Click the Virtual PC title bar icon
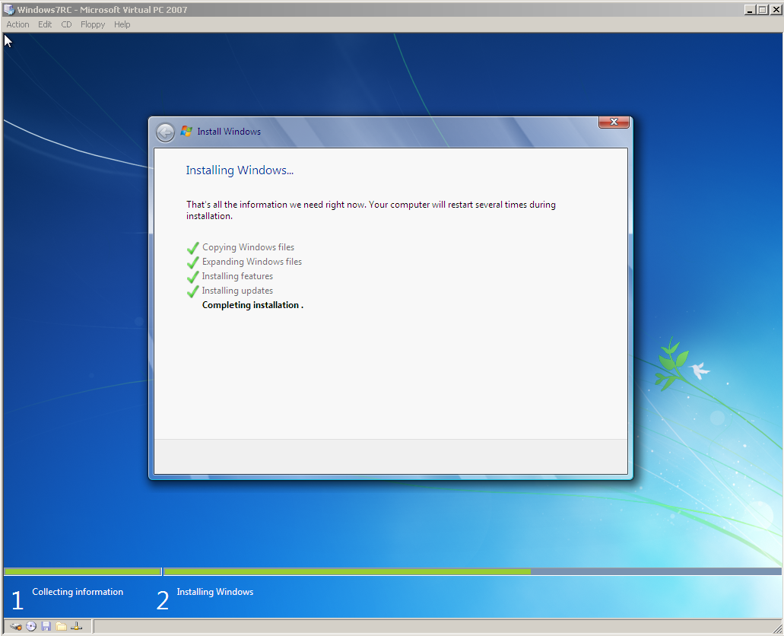Screen dimensions: 784x636 pyautogui.click(x=9, y=9)
